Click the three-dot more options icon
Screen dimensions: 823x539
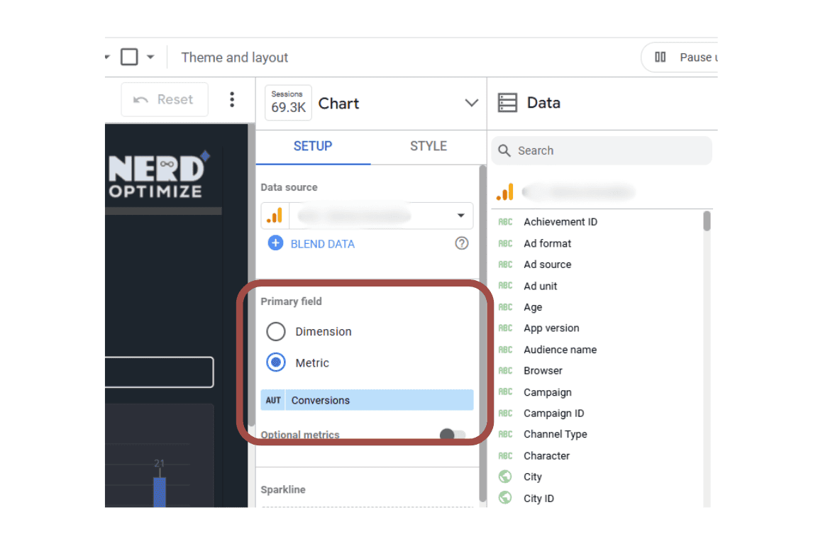point(231,100)
